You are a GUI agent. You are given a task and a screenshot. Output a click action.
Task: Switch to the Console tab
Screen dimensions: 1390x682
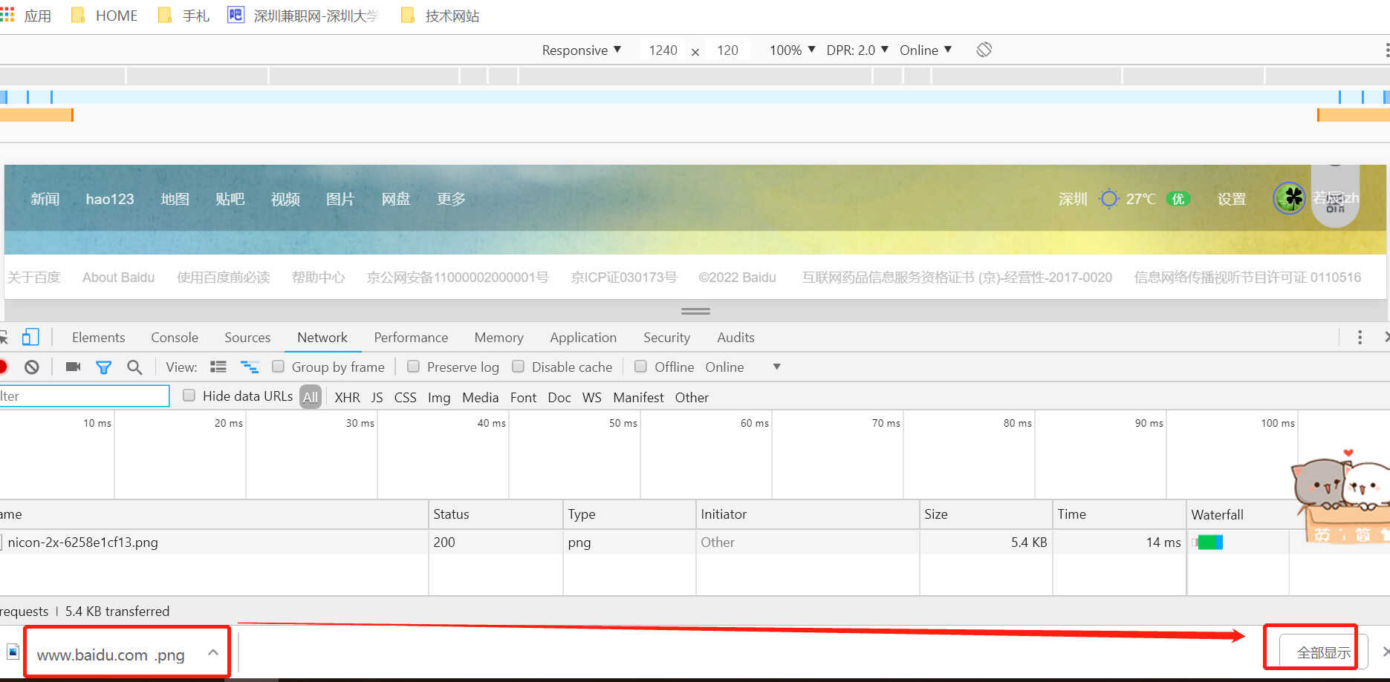[x=175, y=338]
